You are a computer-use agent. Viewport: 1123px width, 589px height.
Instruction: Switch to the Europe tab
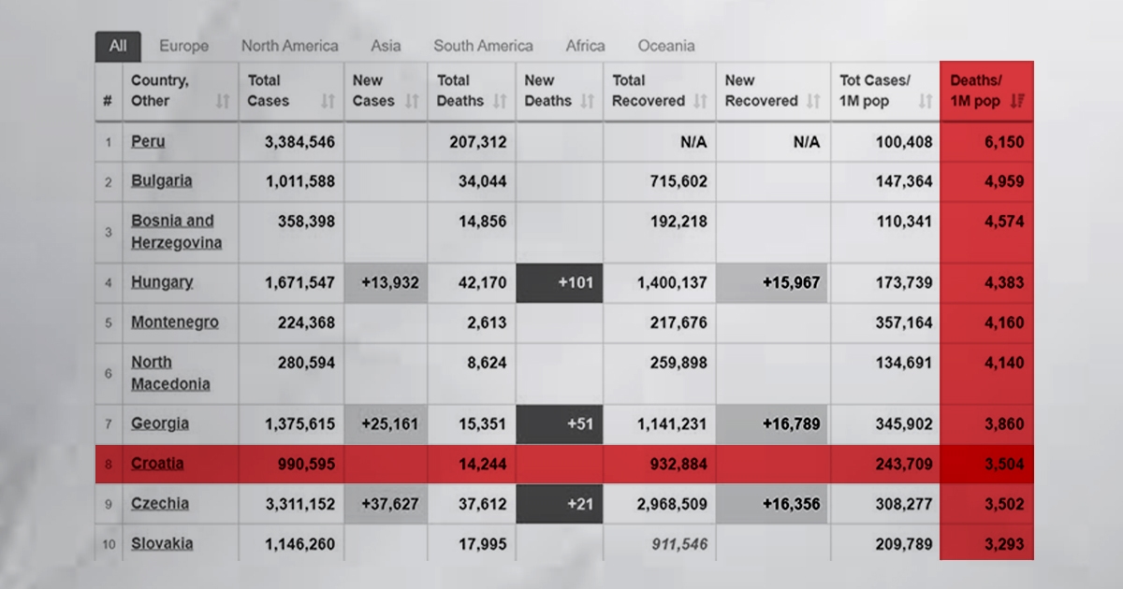183,46
